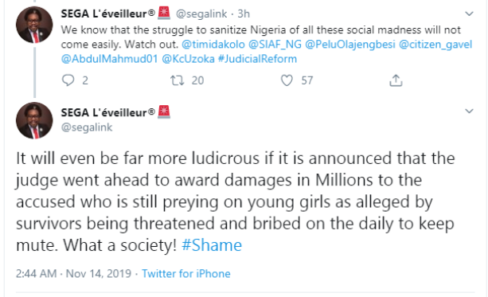The image size is (488, 297).
Task: Open the #Shame hashtag
Action: 212,245
